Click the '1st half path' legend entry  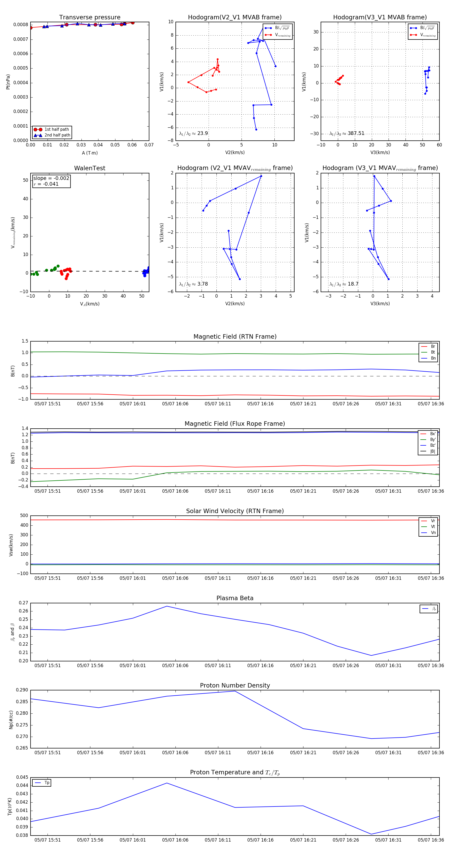pos(52,129)
